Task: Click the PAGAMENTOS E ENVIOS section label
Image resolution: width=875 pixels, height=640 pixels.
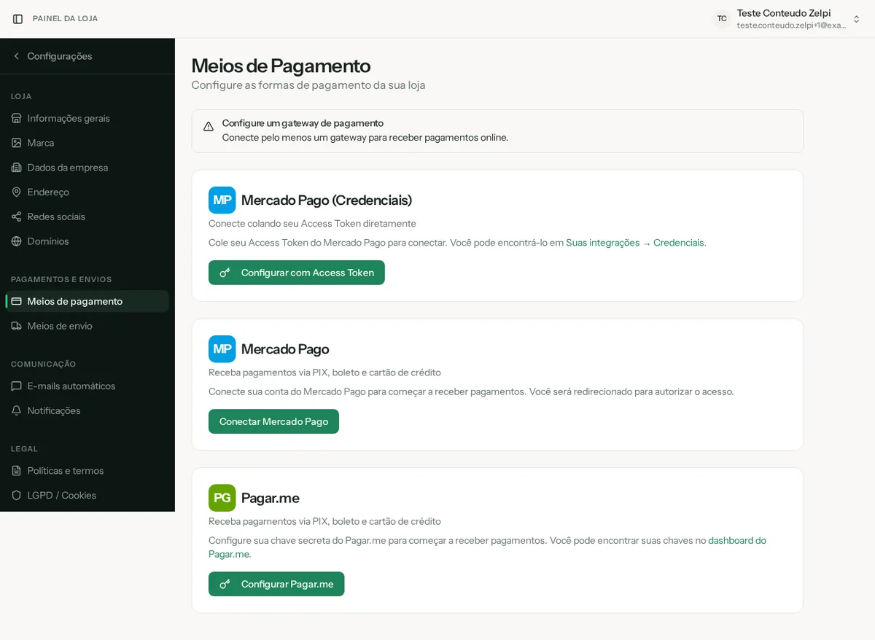Action: [61, 279]
